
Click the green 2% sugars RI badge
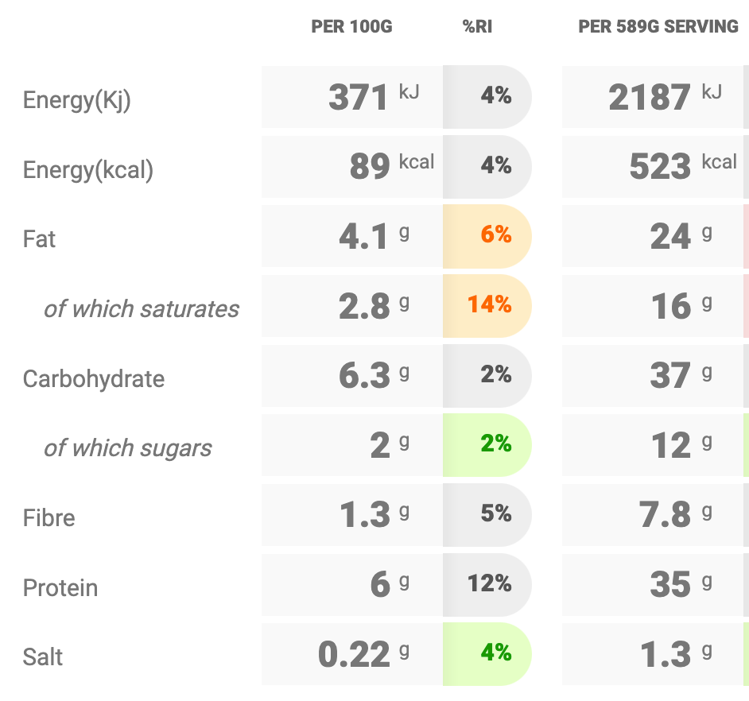tap(495, 444)
